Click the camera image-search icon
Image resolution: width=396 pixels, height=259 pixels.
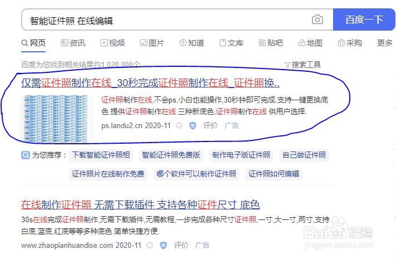tap(317, 19)
